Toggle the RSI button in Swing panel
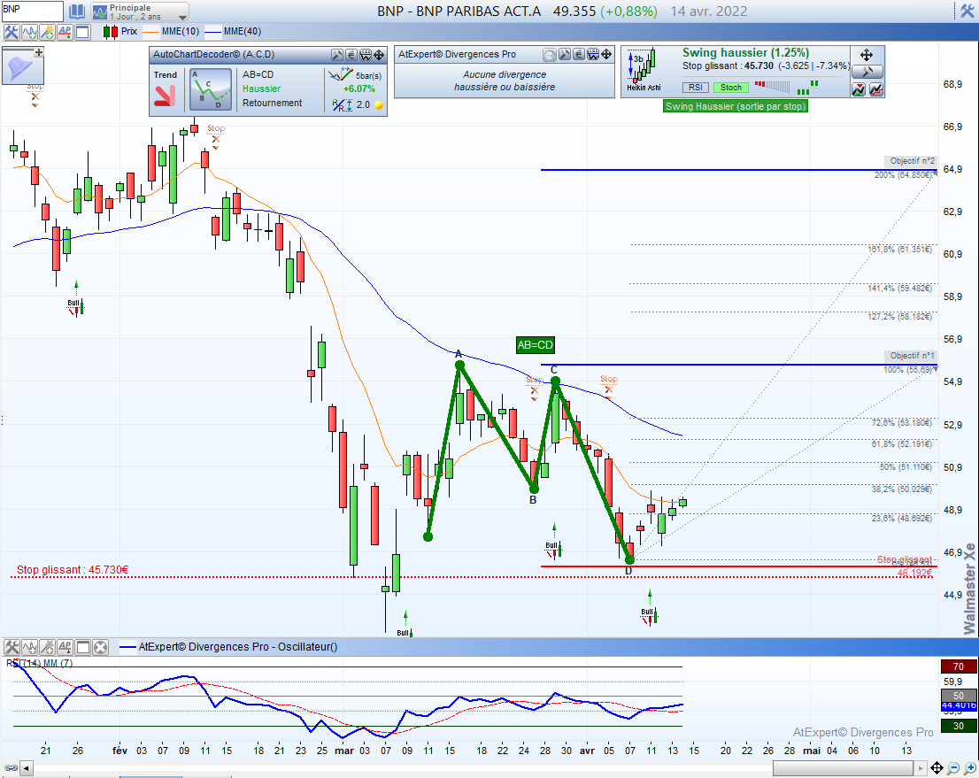This screenshot has width=979, height=778. tap(696, 88)
